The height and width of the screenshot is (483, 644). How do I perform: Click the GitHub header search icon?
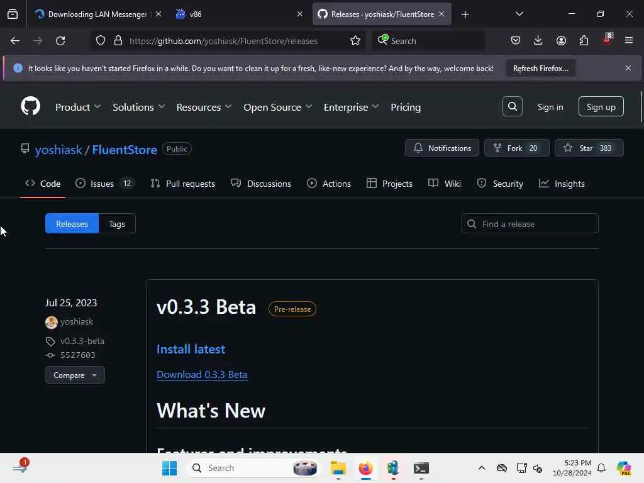tap(512, 106)
